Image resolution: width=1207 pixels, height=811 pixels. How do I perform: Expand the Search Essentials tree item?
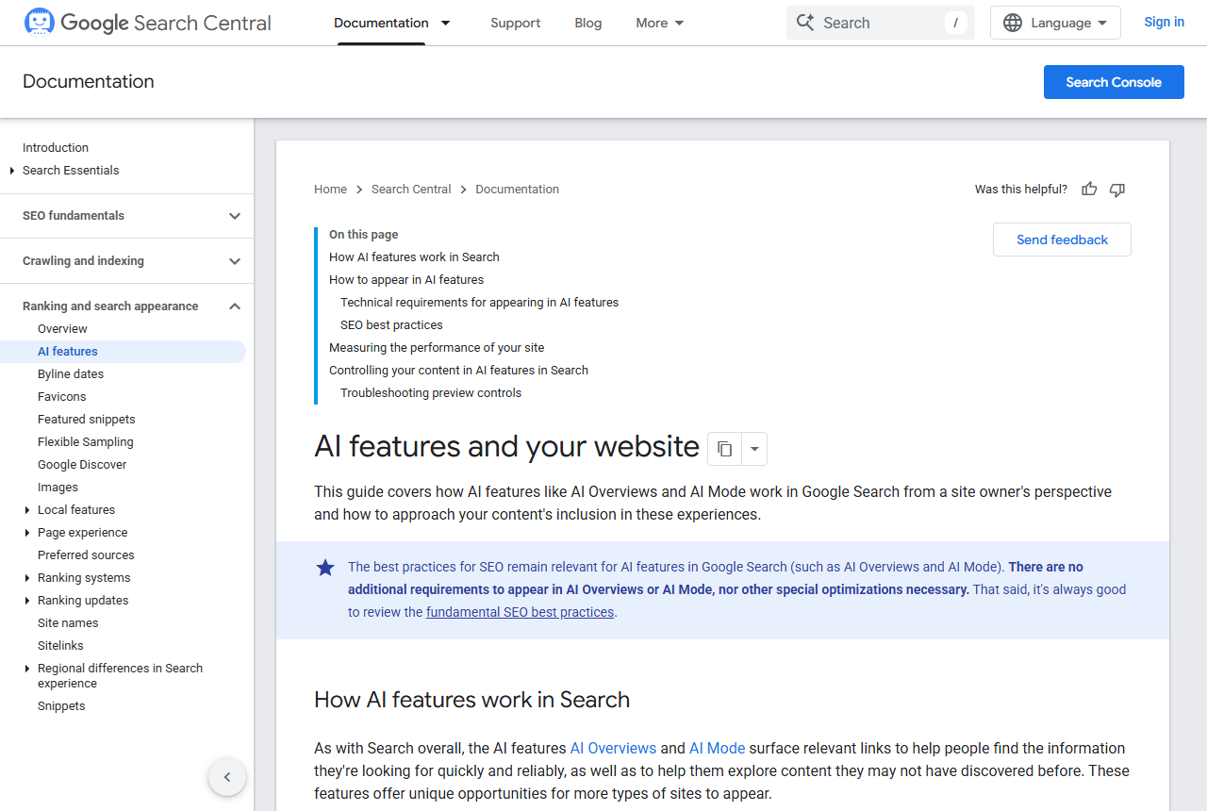[x=12, y=171]
